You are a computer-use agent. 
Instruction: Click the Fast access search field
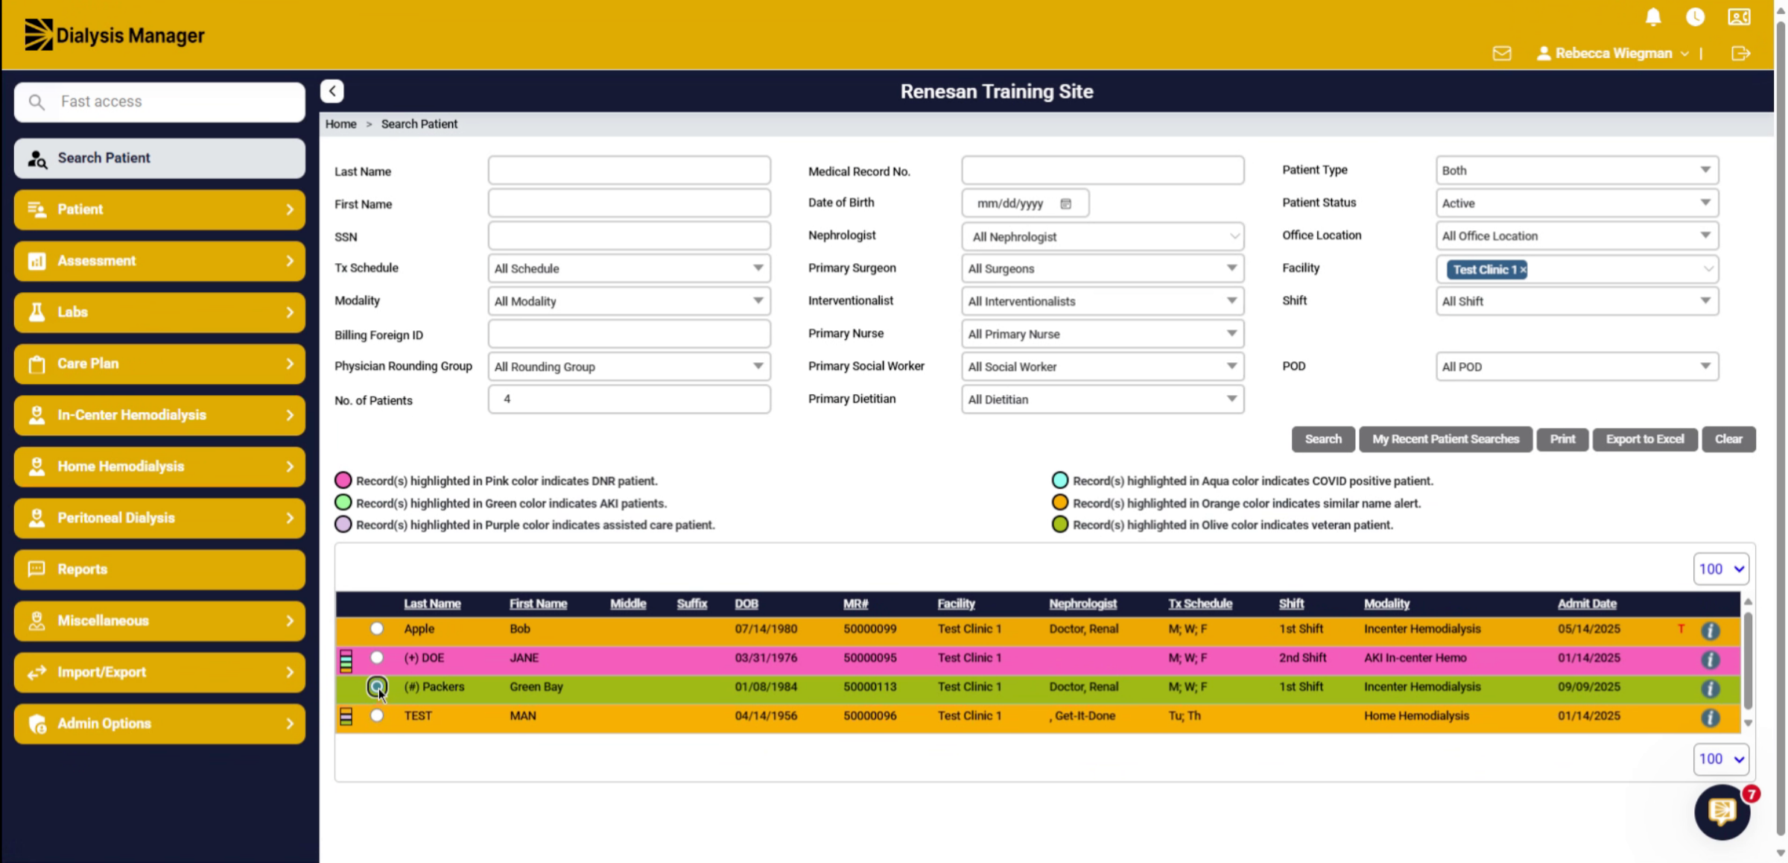(159, 102)
